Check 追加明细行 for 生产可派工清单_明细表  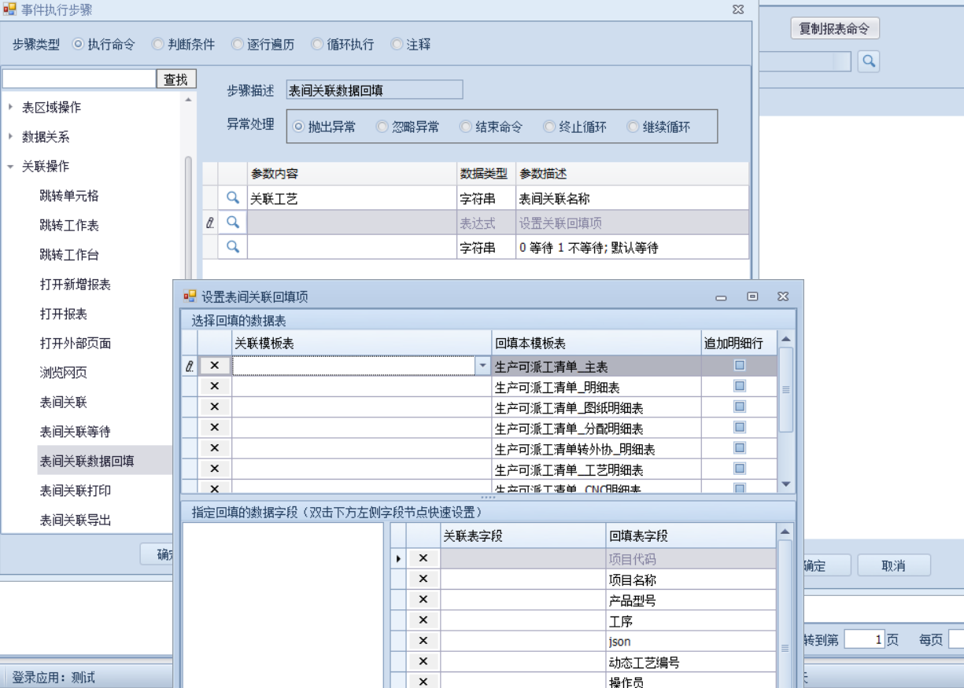739,386
